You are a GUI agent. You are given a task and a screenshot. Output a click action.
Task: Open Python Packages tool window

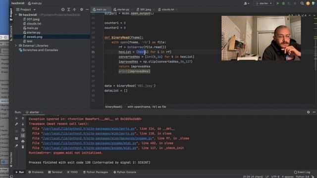point(96,172)
